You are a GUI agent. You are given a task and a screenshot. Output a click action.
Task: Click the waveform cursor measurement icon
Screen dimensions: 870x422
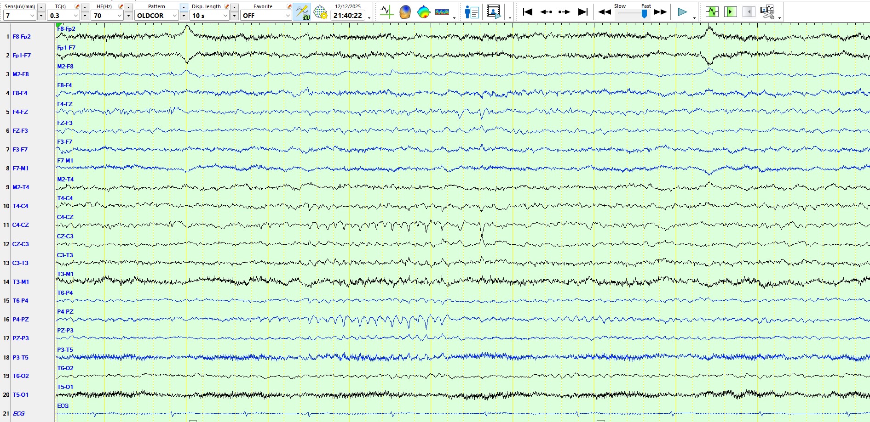[x=386, y=12]
